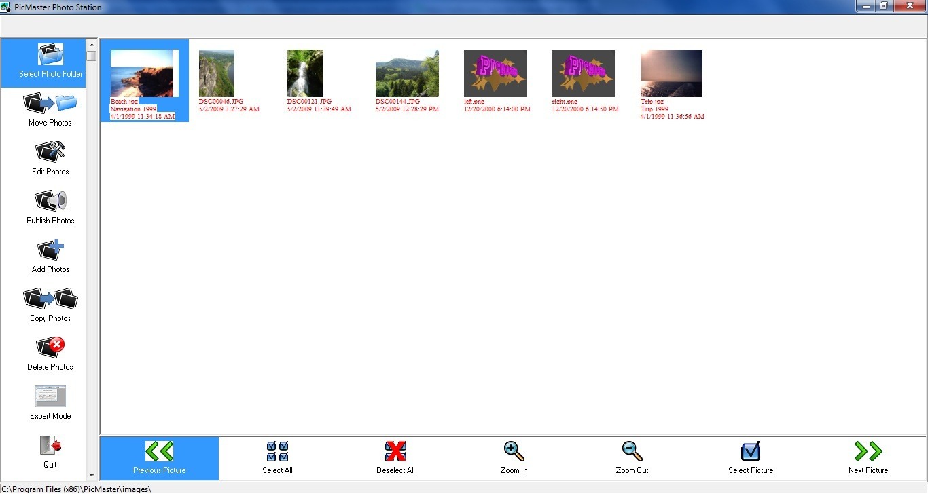Click the '12/20/2000 6:14:00 PM' date text
The height and width of the screenshot is (494, 928).
[x=497, y=109]
